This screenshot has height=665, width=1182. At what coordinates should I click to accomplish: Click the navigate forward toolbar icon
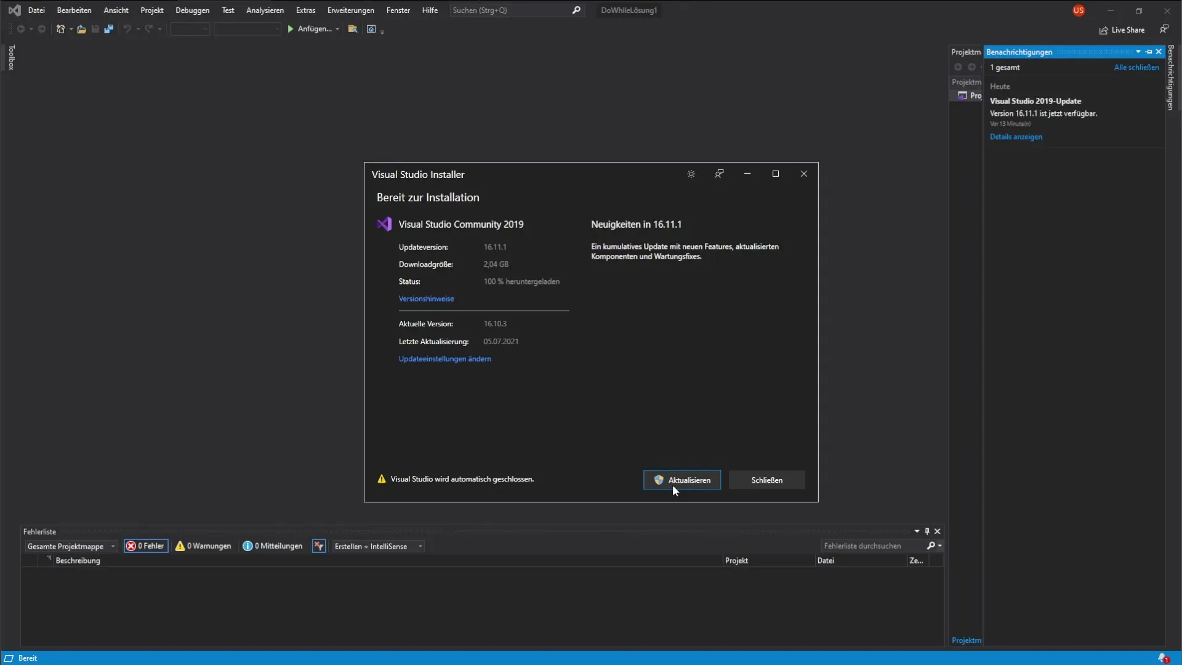pos(42,29)
